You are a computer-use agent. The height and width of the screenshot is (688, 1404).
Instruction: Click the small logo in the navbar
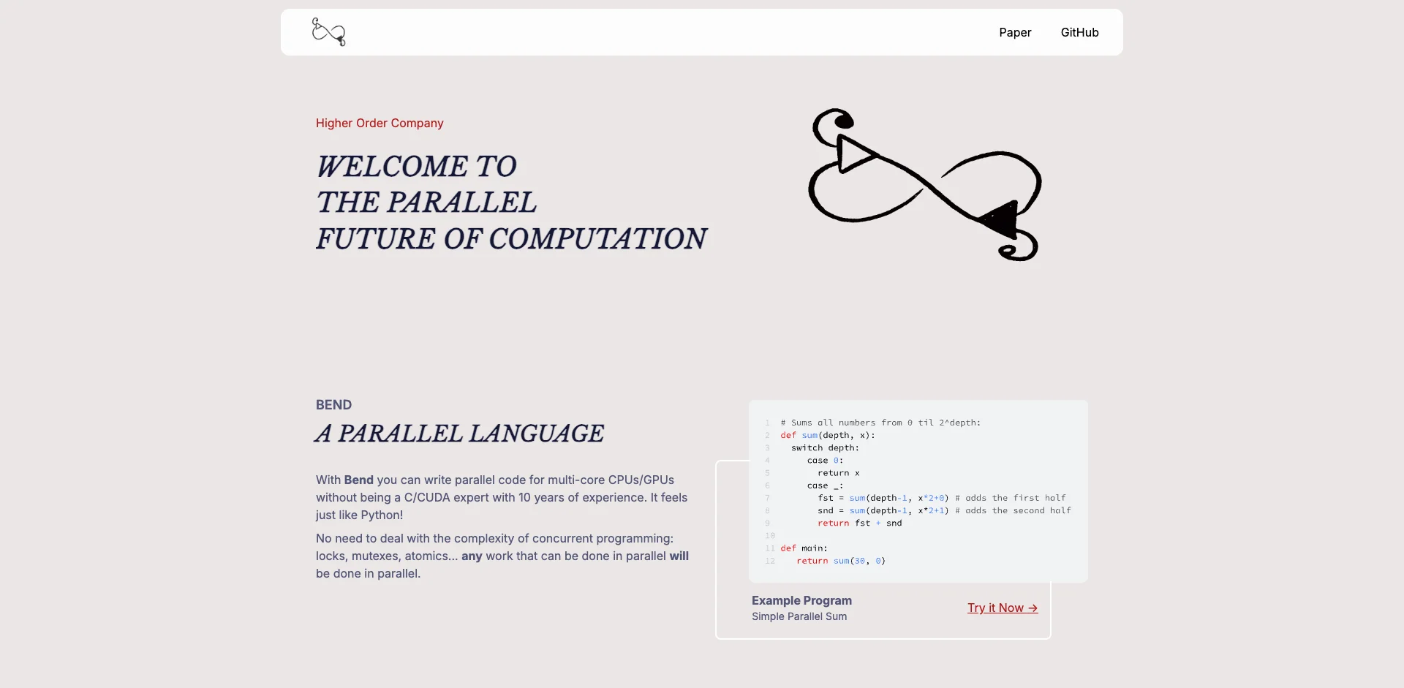[329, 32]
